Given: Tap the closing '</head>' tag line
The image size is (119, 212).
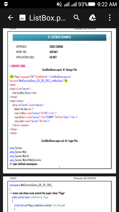Looking at the screenshot, I should (x=13, y=97).
